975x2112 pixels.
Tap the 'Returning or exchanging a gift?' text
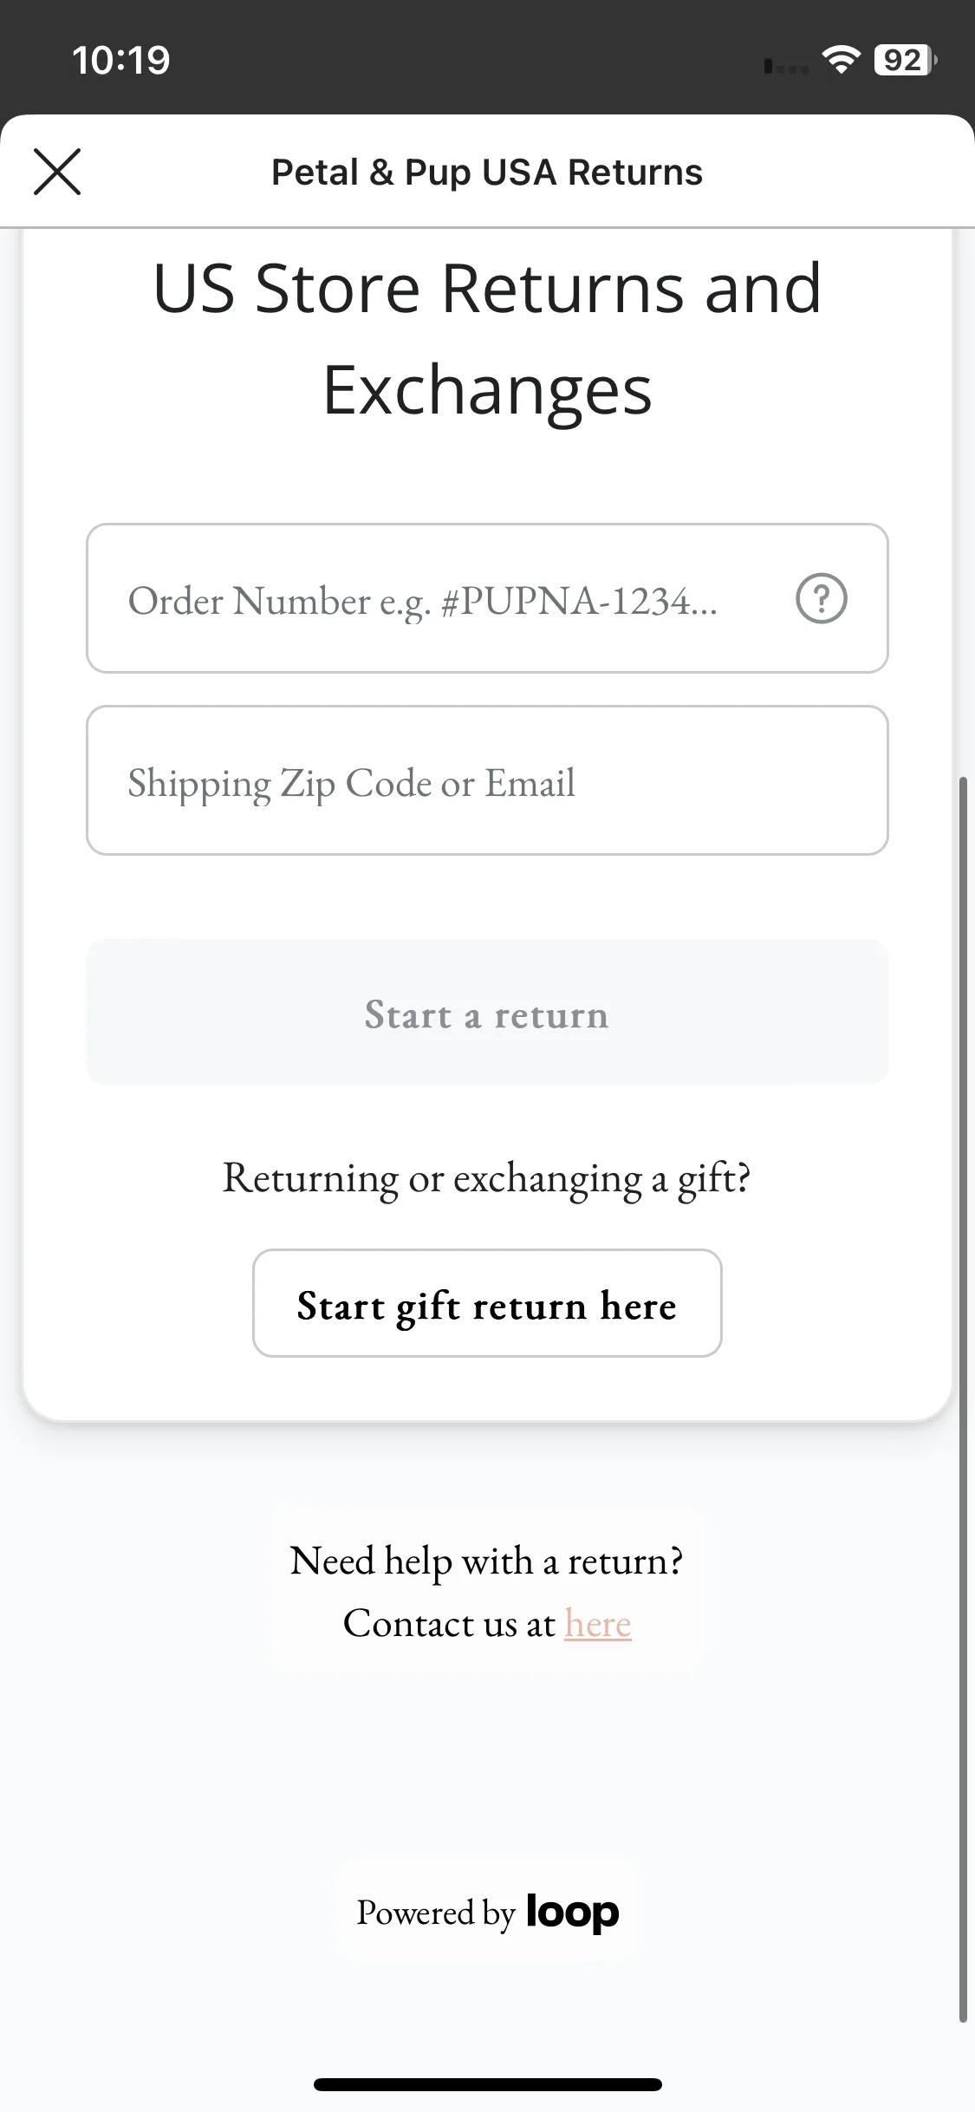(487, 1179)
